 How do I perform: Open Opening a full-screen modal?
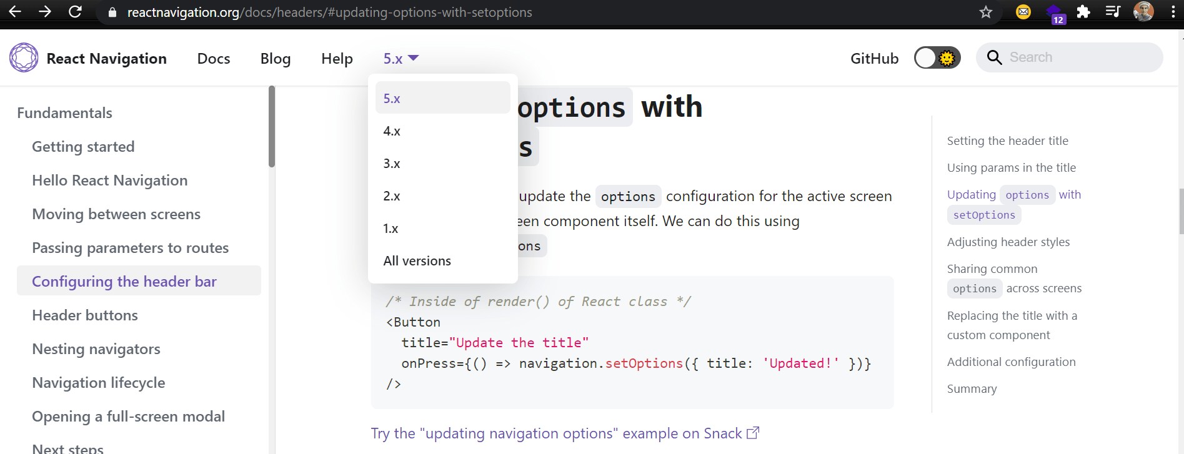click(129, 417)
